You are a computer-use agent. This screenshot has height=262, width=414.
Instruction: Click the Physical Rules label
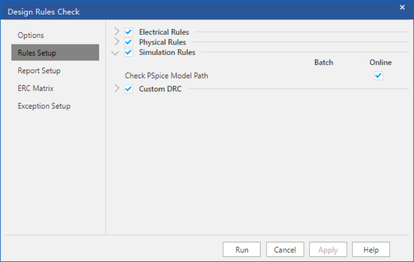(163, 42)
